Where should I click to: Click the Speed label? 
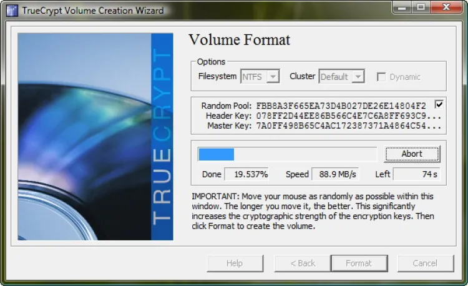coord(297,174)
